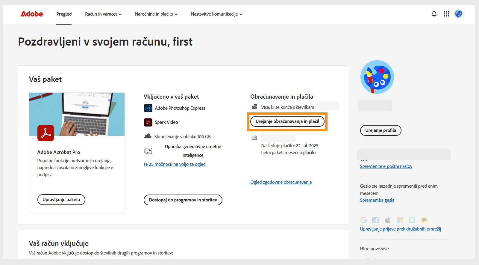Screen dimensions: 479x265
Task: Click the Geslo ste nazadnje spremenili text
Action: point(399,190)
